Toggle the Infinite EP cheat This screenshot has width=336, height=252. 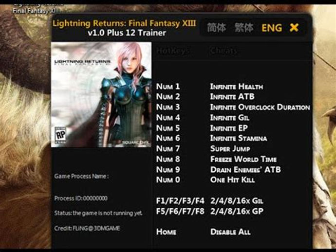(x=229, y=128)
